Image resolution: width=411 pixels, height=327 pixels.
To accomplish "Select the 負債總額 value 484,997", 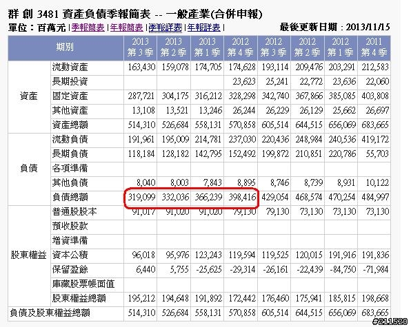I will click(375, 198).
